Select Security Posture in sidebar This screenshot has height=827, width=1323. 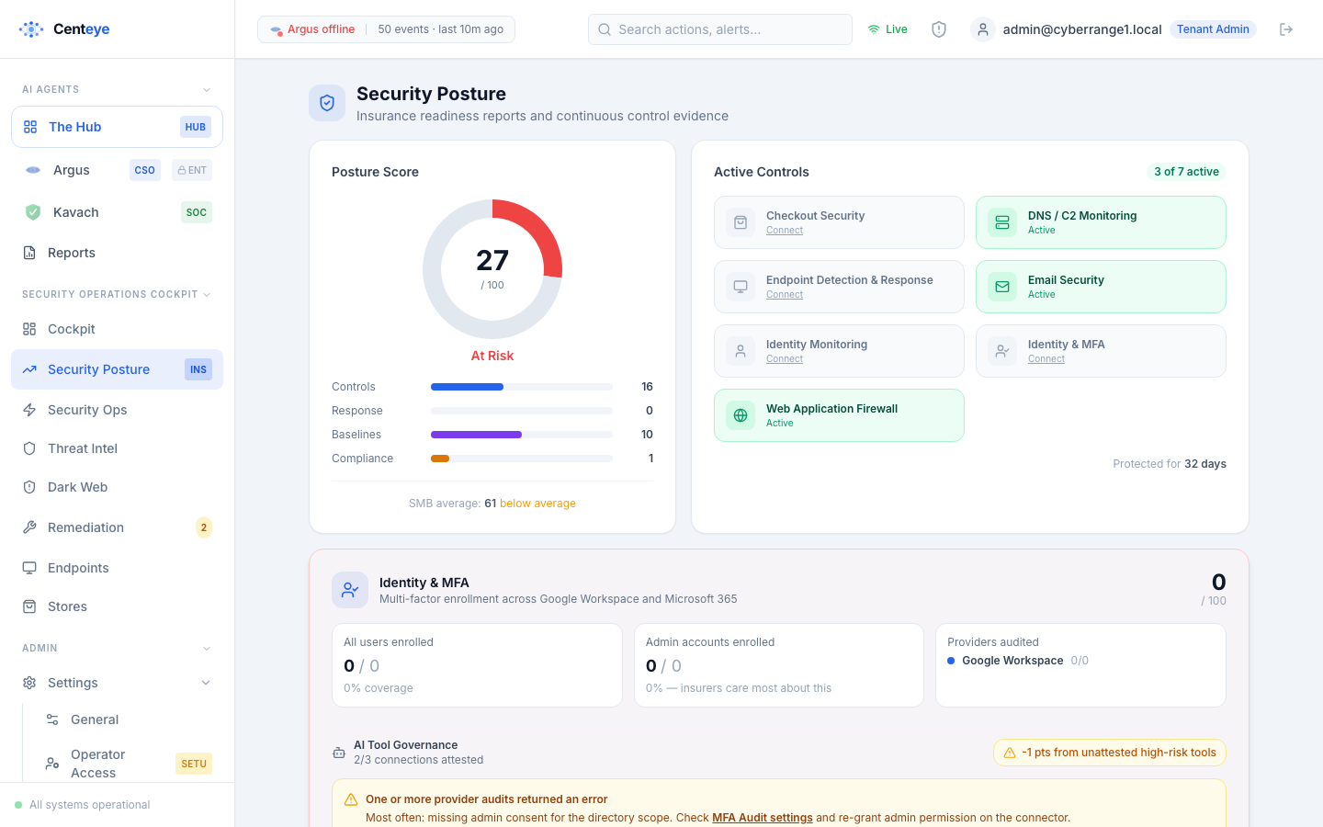coord(117,369)
